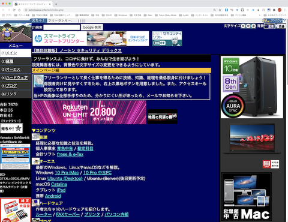Open the 10 Pro iMac link
The width and height of the screenshot is (288, 222).
tap(67, 173)
